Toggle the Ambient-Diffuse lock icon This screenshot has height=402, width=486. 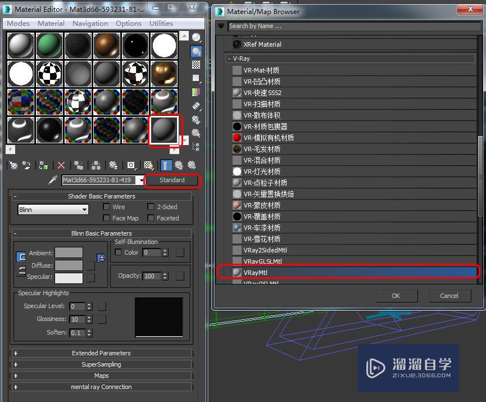[101, 258]
